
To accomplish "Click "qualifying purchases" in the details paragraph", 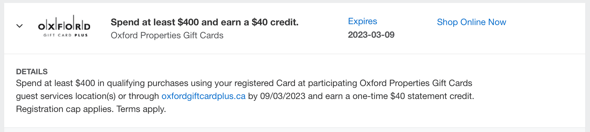I will click(x=147, y=83).
